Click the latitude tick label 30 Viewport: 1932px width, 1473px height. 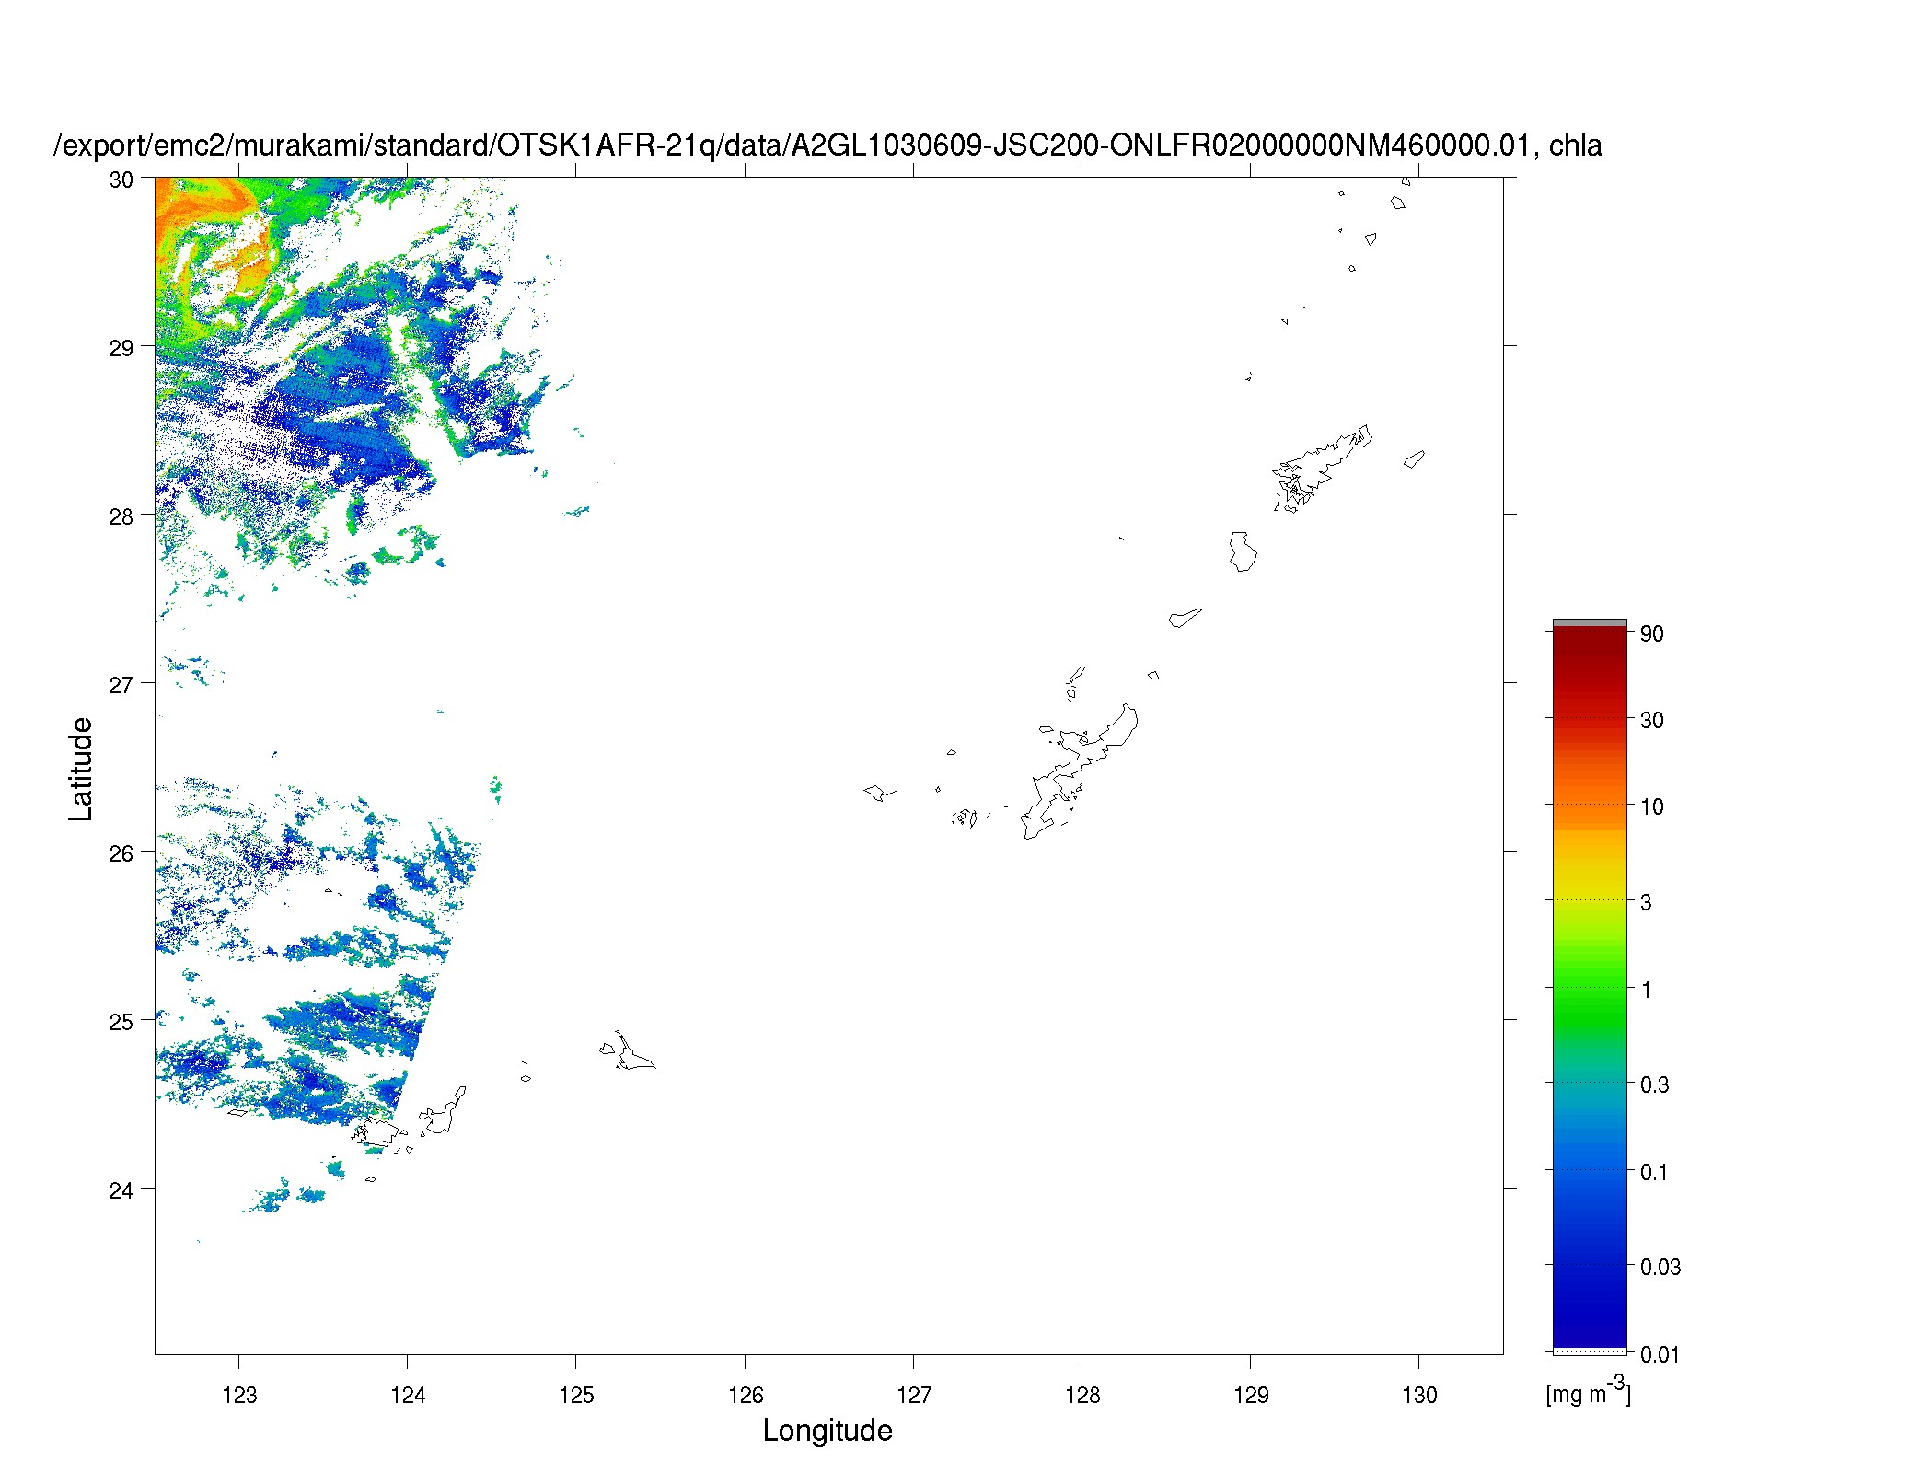[121, 180]
